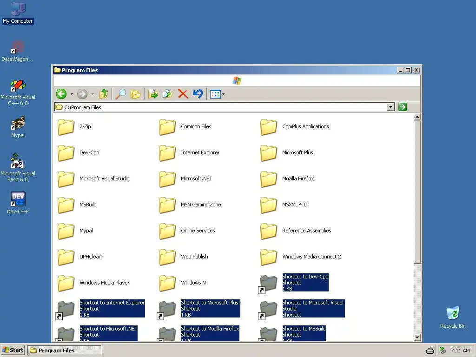Click the Program Files window title bar
The width and height of the screenshot is (476, 357).
pyautogui.click(x=225, y=70)
